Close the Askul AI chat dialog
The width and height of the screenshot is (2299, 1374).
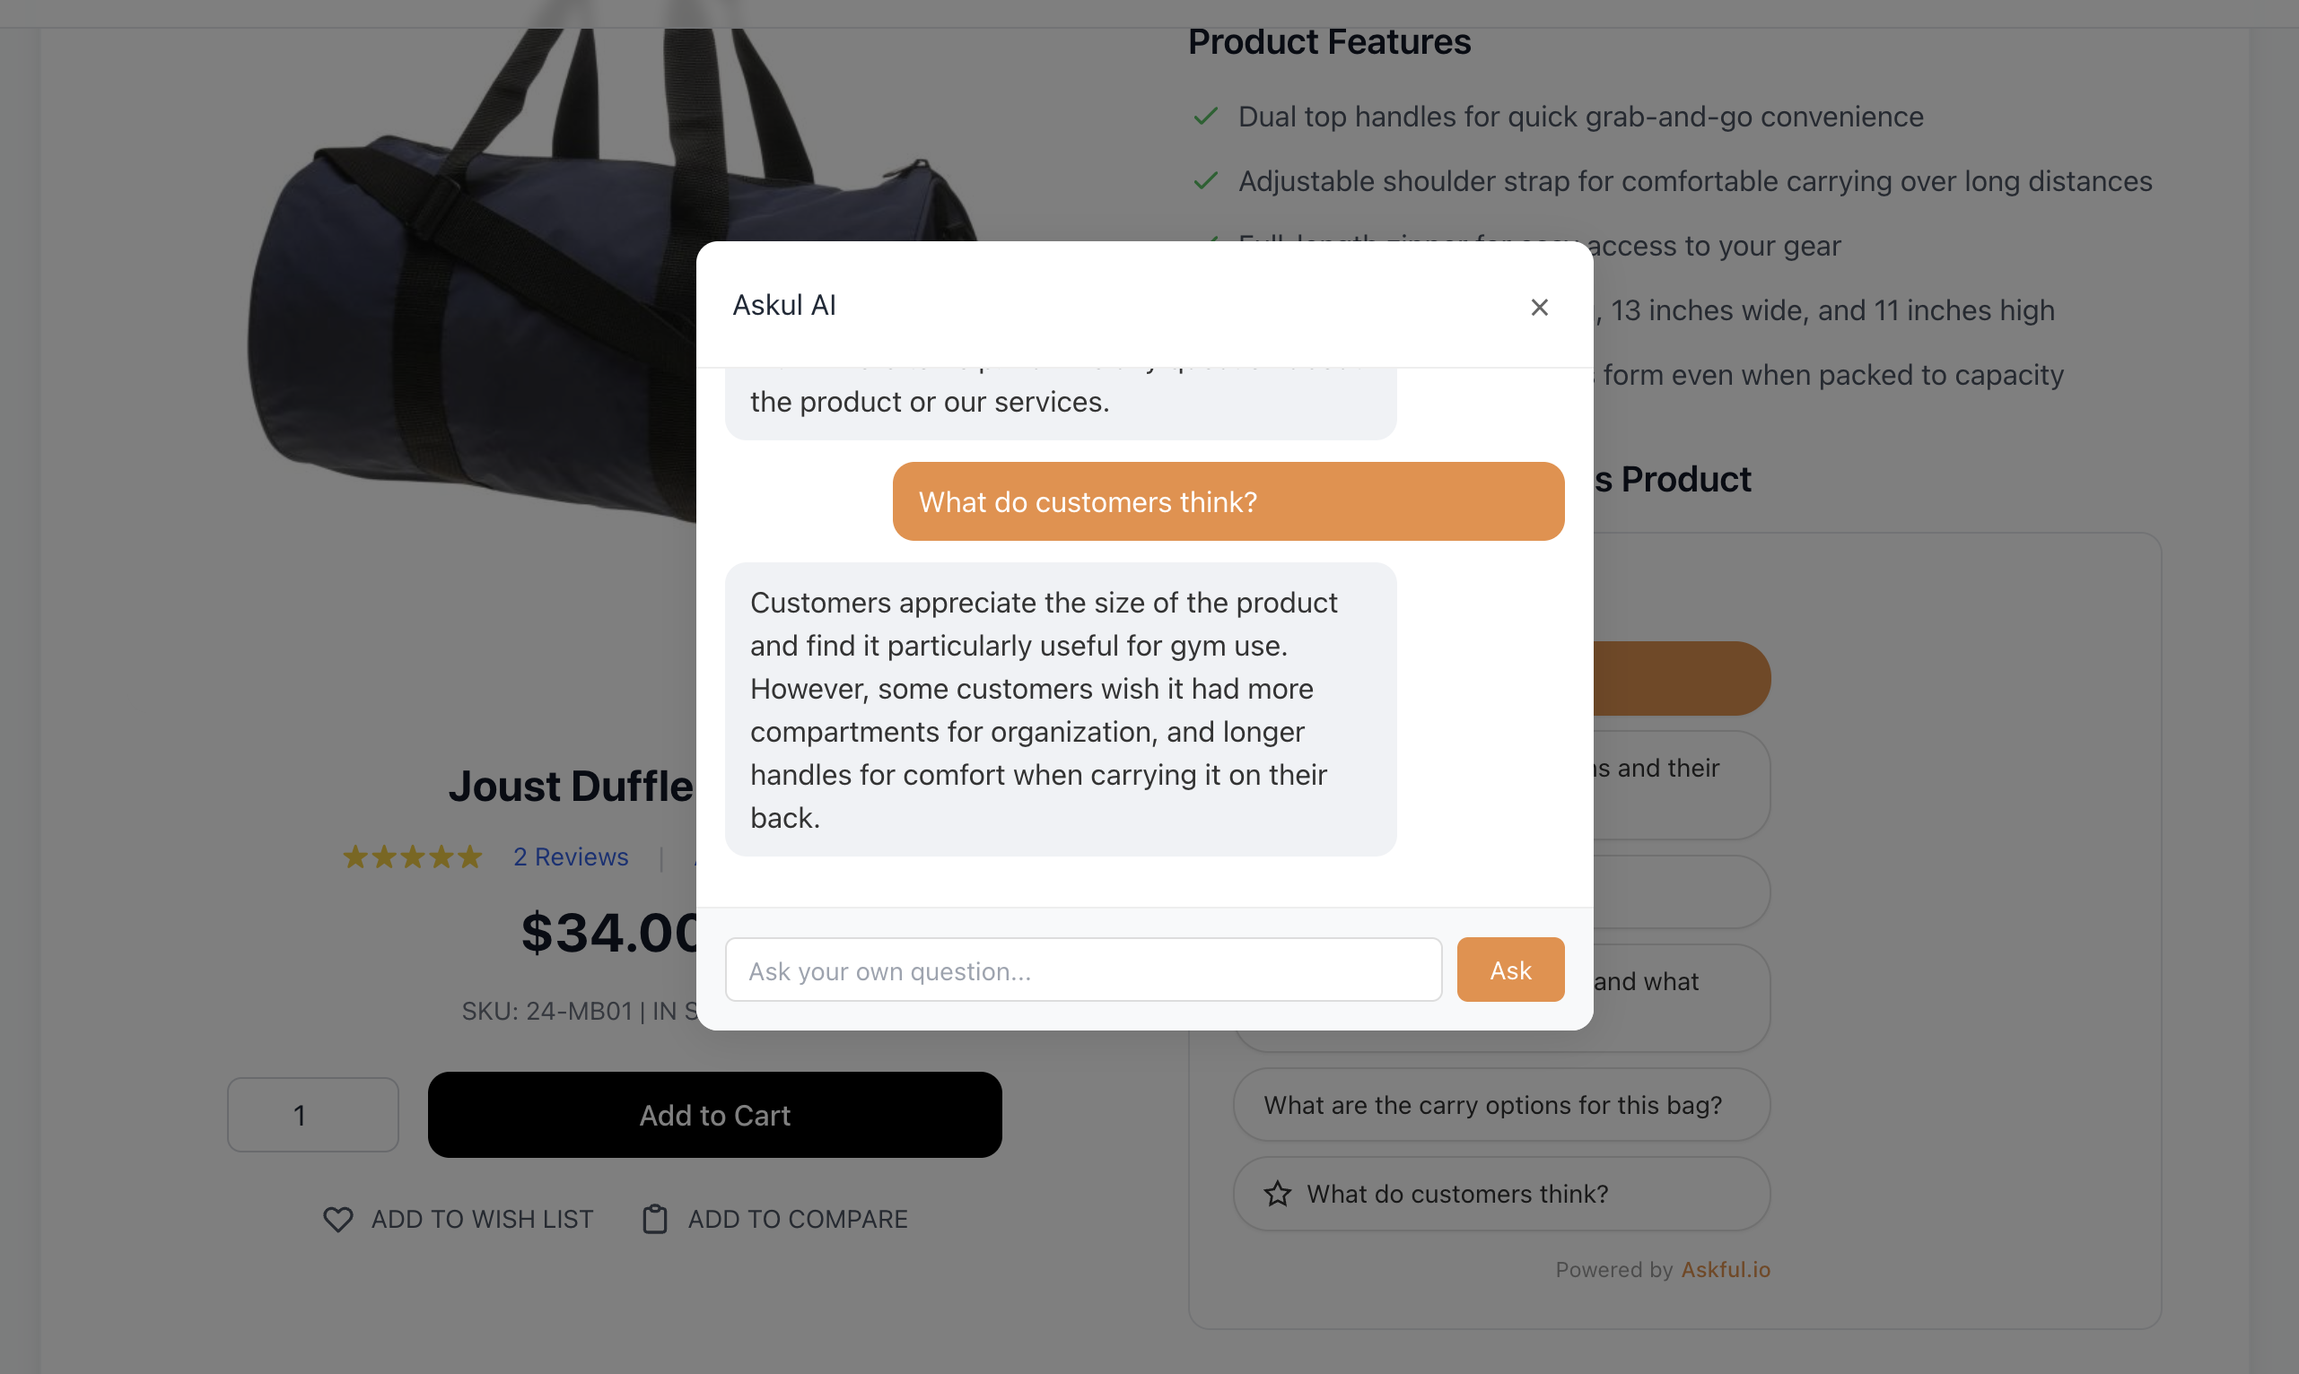click(1539, 308)
